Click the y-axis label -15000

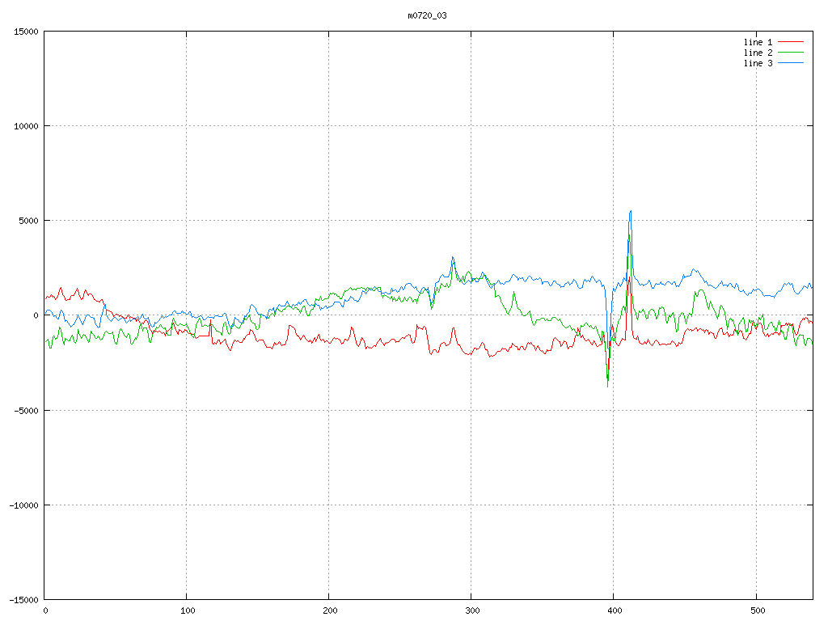pos(23,600)
